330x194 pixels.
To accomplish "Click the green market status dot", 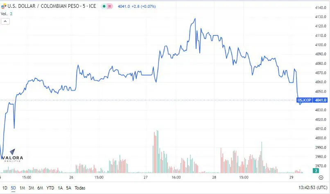I will 104,6.
